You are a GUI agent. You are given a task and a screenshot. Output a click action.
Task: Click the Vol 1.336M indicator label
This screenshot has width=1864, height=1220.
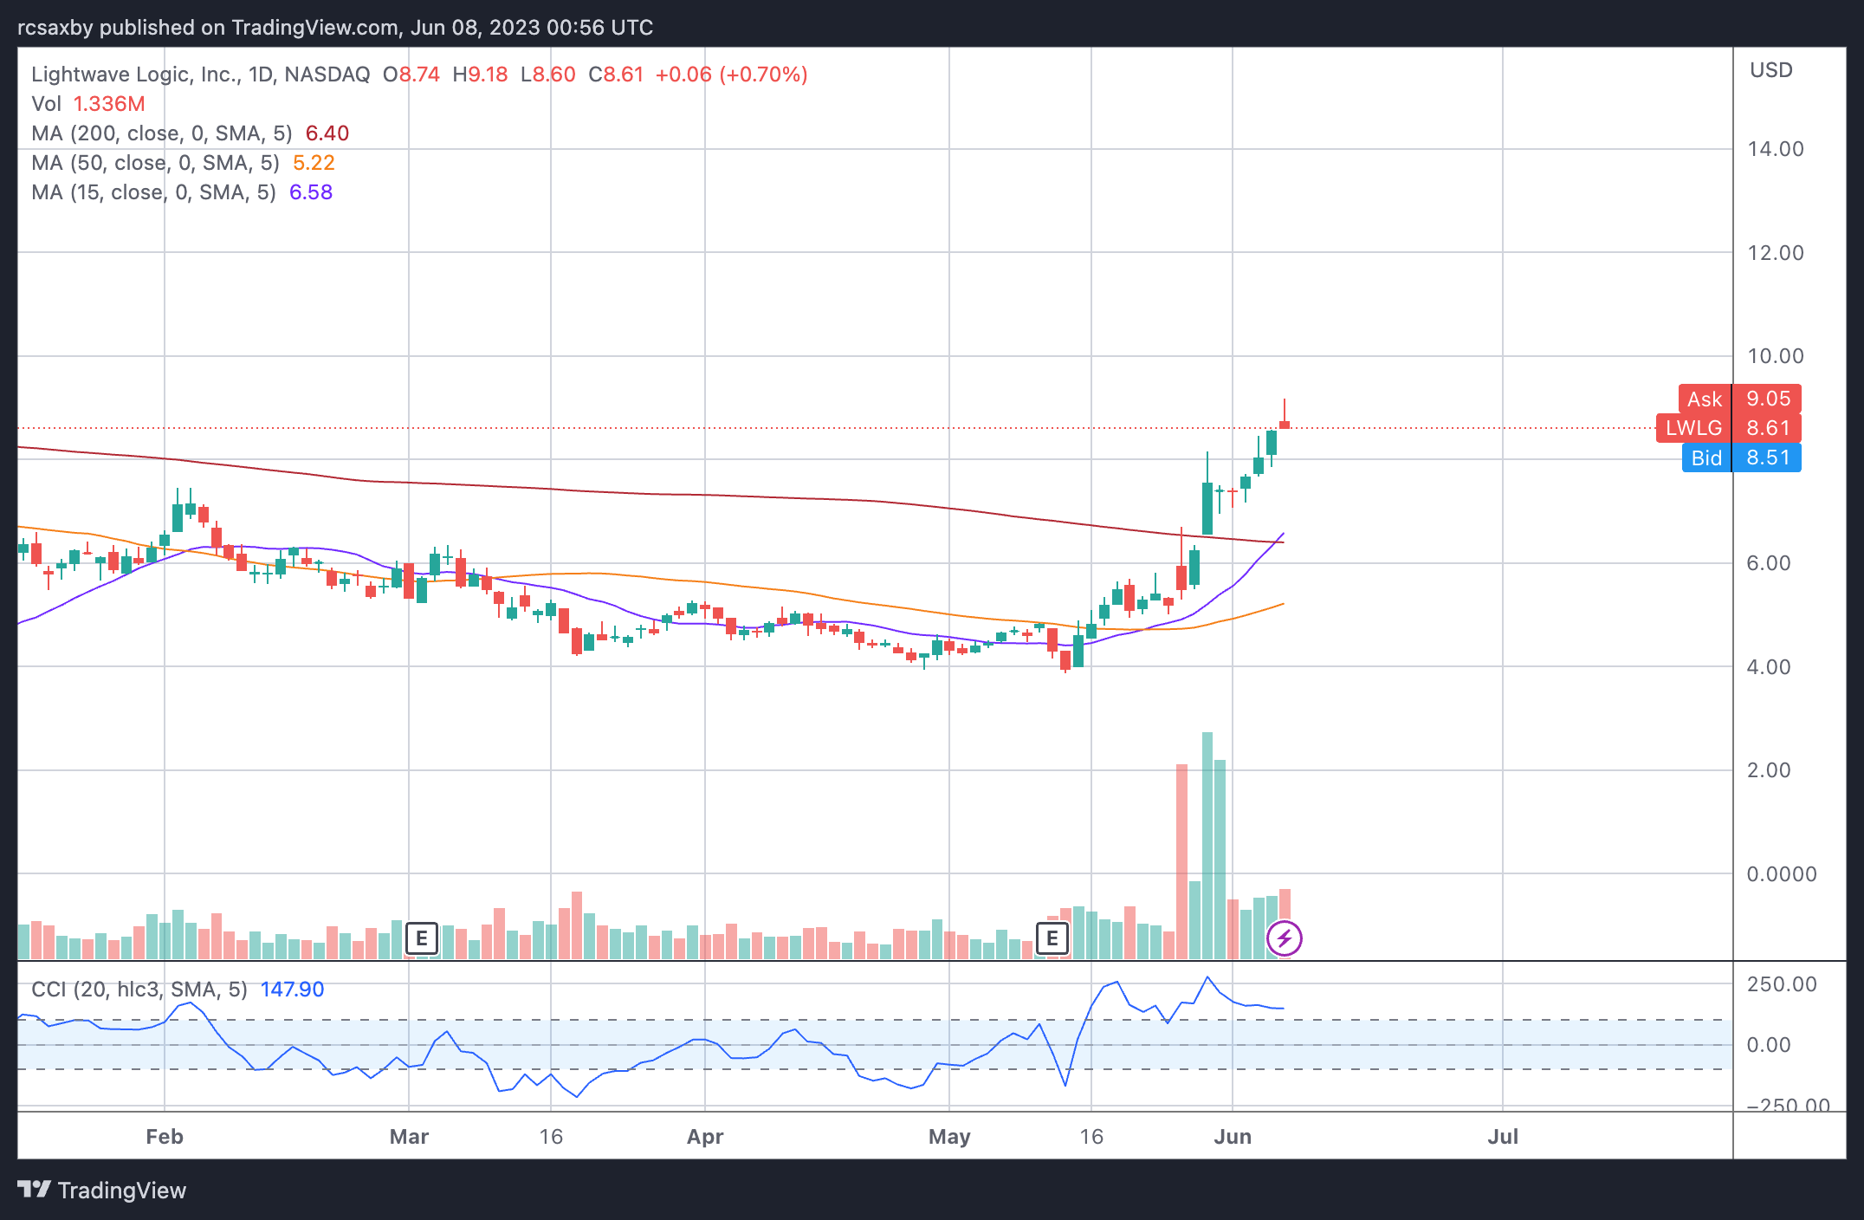pos(88,104)
